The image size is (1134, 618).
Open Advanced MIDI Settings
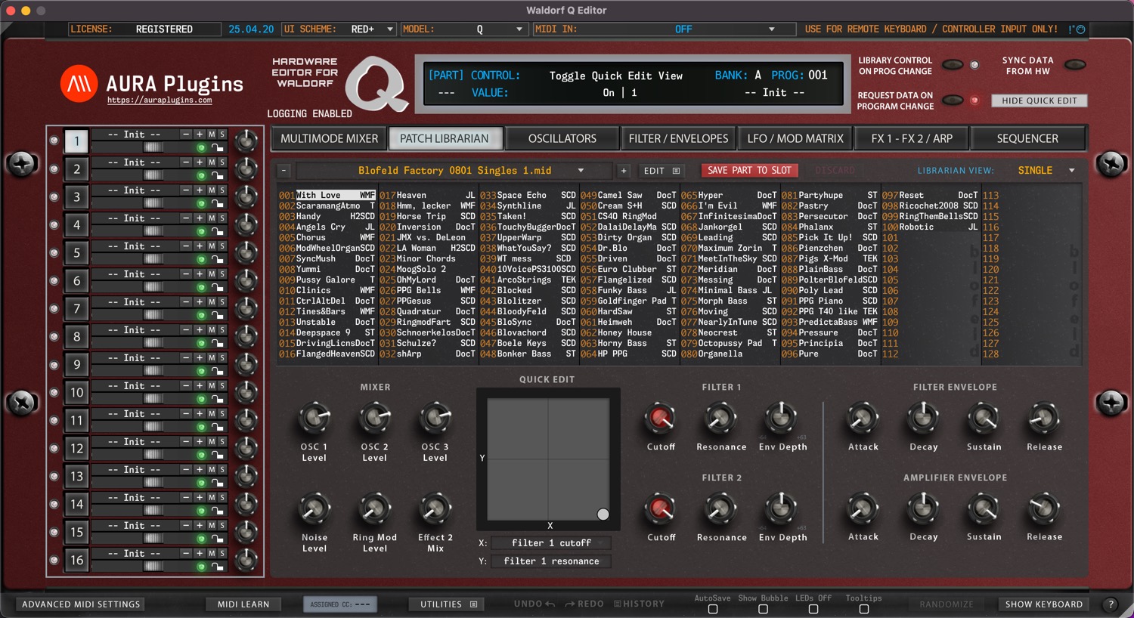[x=81, y=604]
